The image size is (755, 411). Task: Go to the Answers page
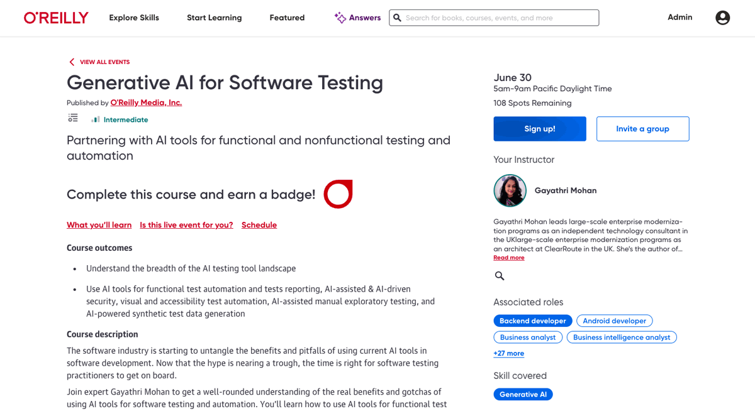tap(365, 18)
